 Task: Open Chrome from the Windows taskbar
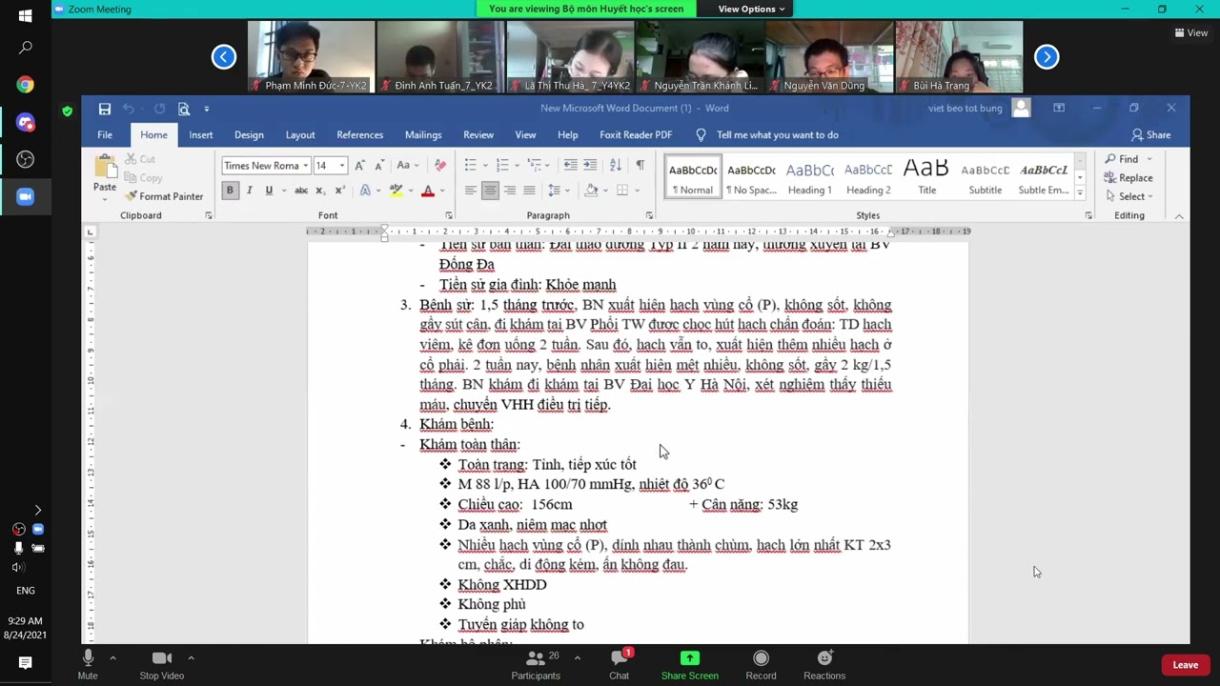point(25,85)
